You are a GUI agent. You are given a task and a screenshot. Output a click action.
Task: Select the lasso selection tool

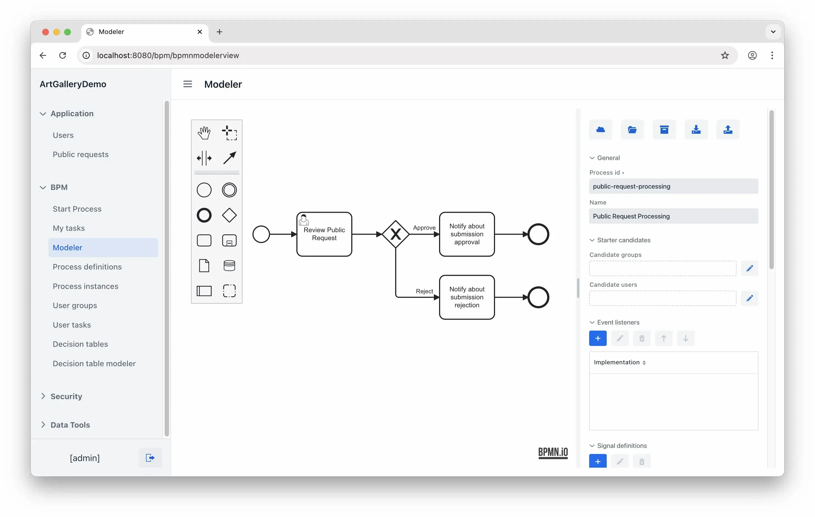coord(229,133)
